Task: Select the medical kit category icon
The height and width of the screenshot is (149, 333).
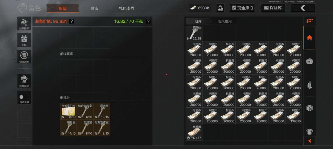Action: (x=310, y=61)
